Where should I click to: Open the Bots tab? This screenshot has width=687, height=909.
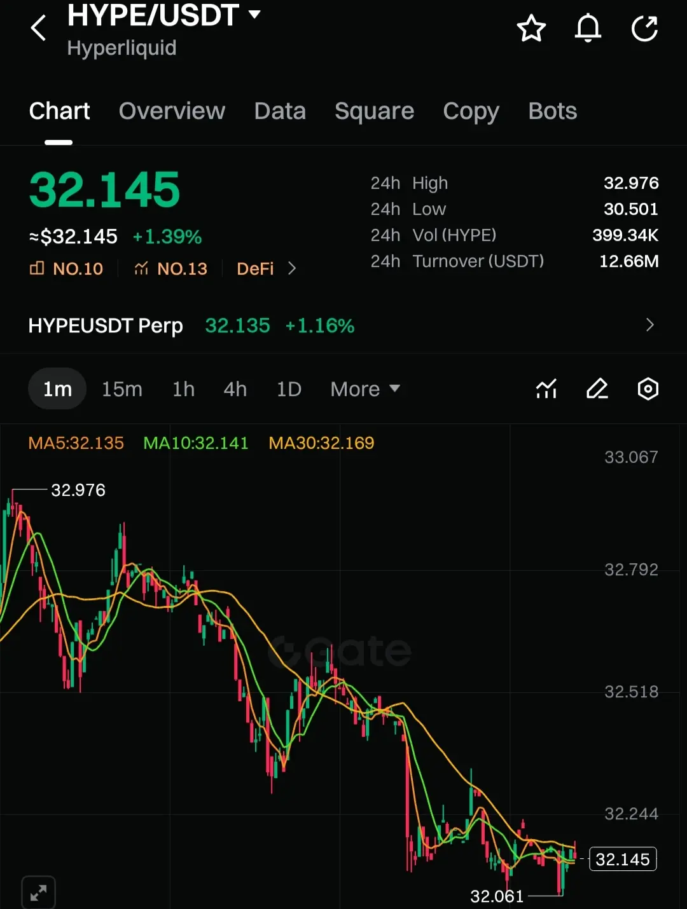[x=552, y=111]
